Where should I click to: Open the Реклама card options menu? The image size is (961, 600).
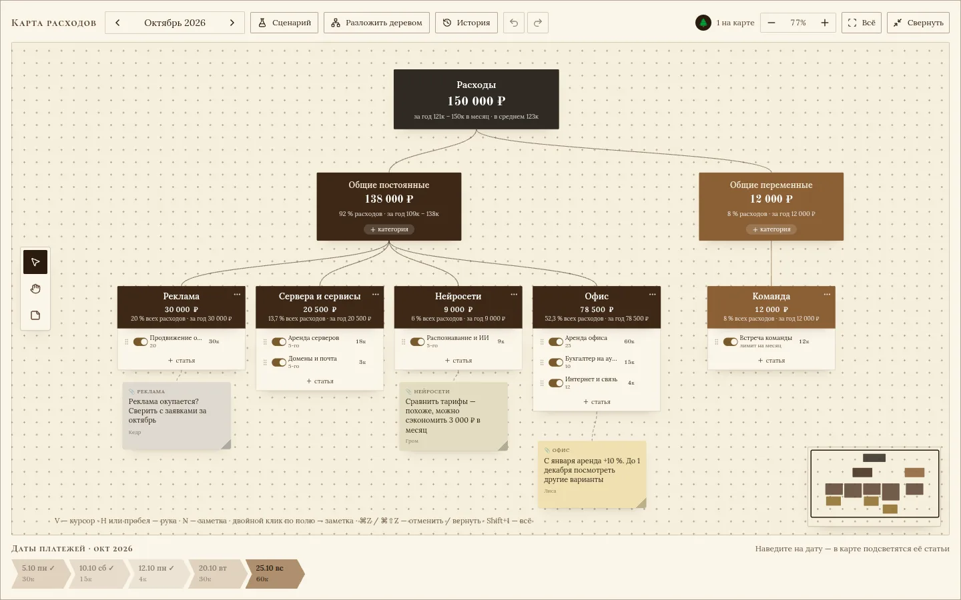point(237,294)
